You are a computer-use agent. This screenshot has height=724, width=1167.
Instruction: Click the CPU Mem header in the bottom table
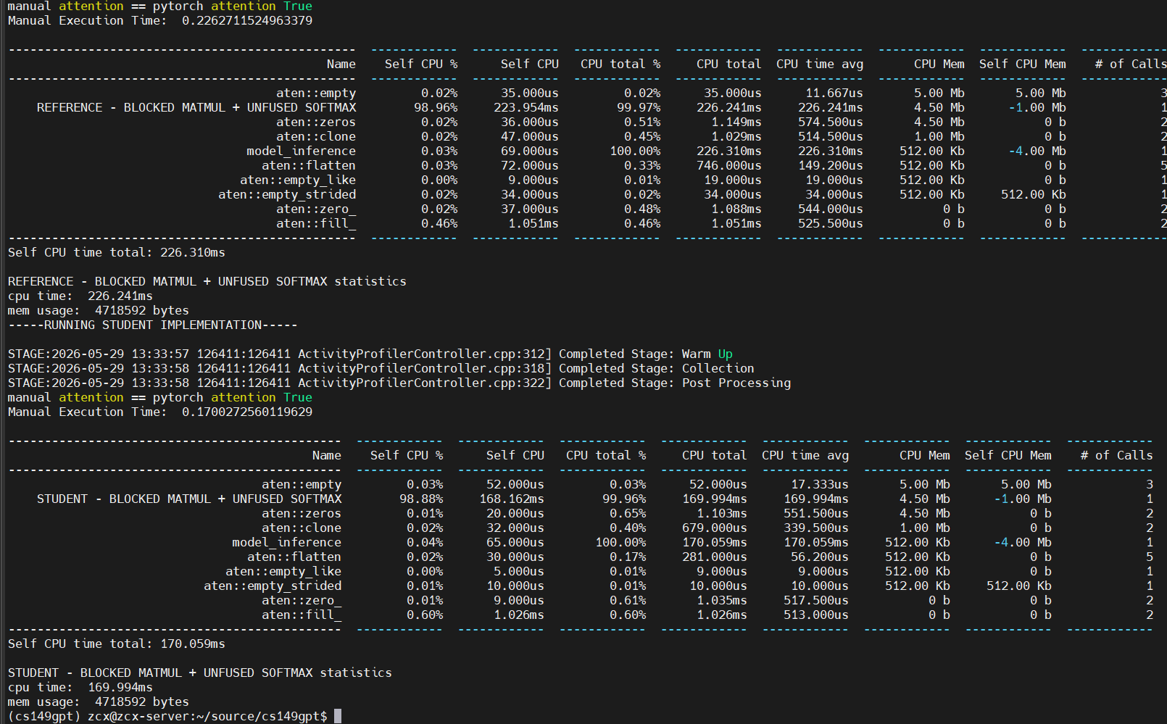925,455
